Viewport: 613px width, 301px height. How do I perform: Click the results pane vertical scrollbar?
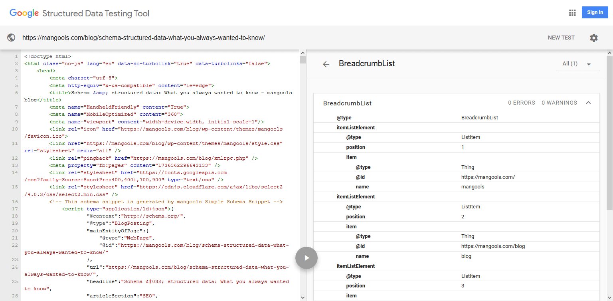(609, 132)
